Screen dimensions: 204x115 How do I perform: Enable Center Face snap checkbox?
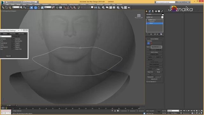click(x=14, y=49)
